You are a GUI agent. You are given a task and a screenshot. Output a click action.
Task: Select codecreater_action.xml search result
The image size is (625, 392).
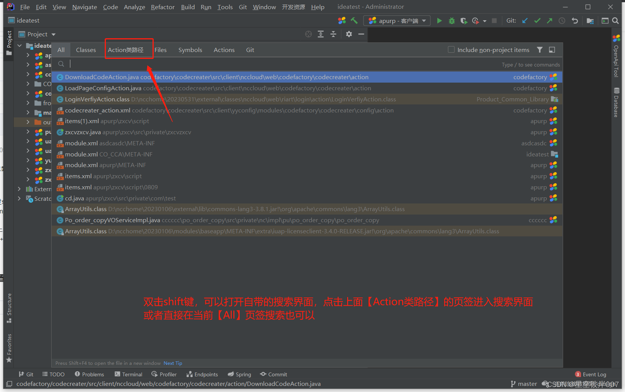point(307,110)
